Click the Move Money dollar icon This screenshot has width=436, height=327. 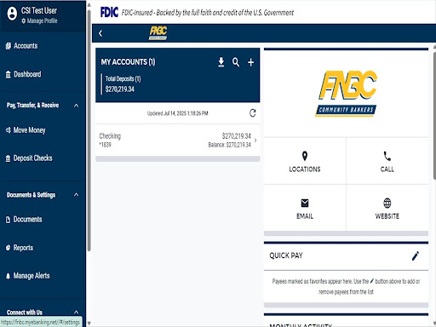point(9,130)
